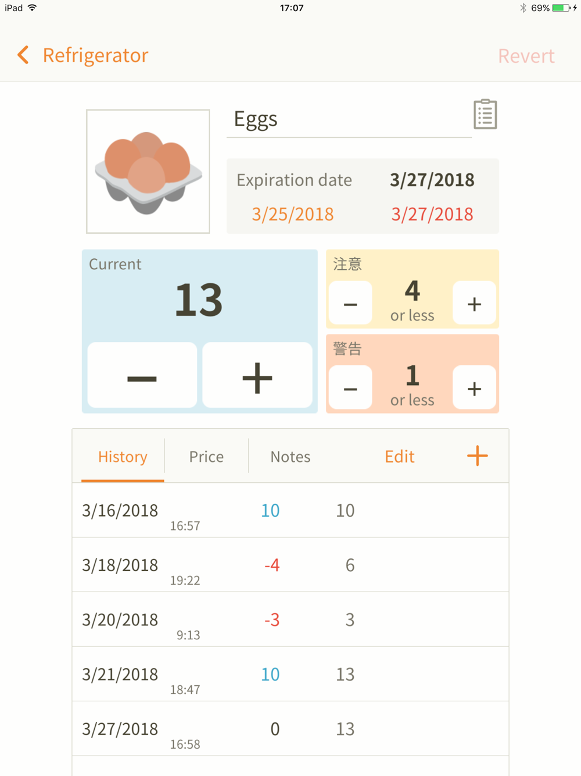Tap the Revert button
The image size is (581, 776).
coord(526,56)
